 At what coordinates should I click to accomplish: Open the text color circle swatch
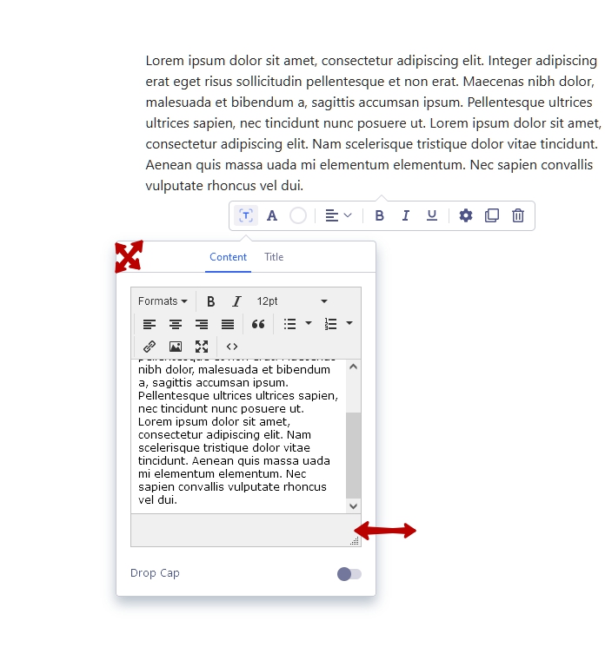pos(298,215)
